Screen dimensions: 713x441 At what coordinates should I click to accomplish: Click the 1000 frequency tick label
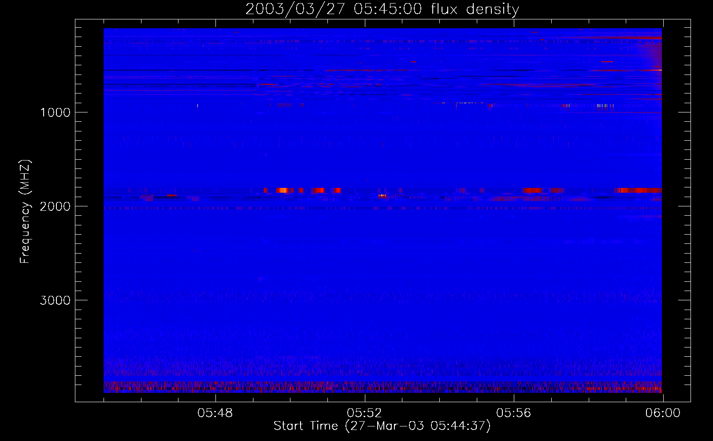[x=55, y=112]
